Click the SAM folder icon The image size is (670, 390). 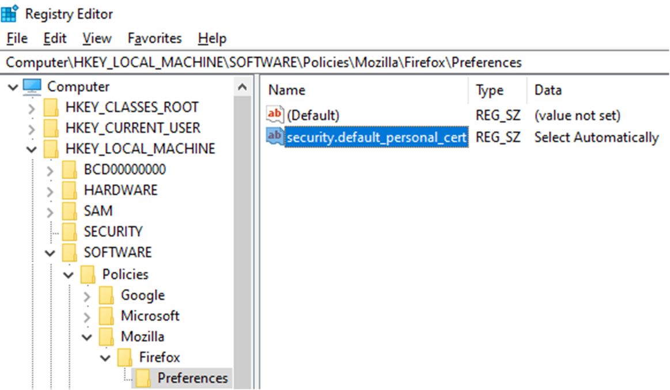[69, 211]
